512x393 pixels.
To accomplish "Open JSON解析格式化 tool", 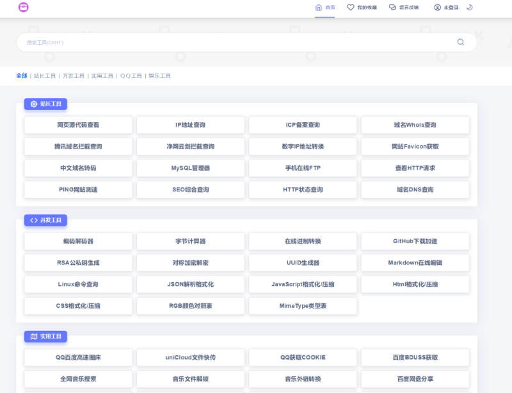I will click(x=190, y=284).
